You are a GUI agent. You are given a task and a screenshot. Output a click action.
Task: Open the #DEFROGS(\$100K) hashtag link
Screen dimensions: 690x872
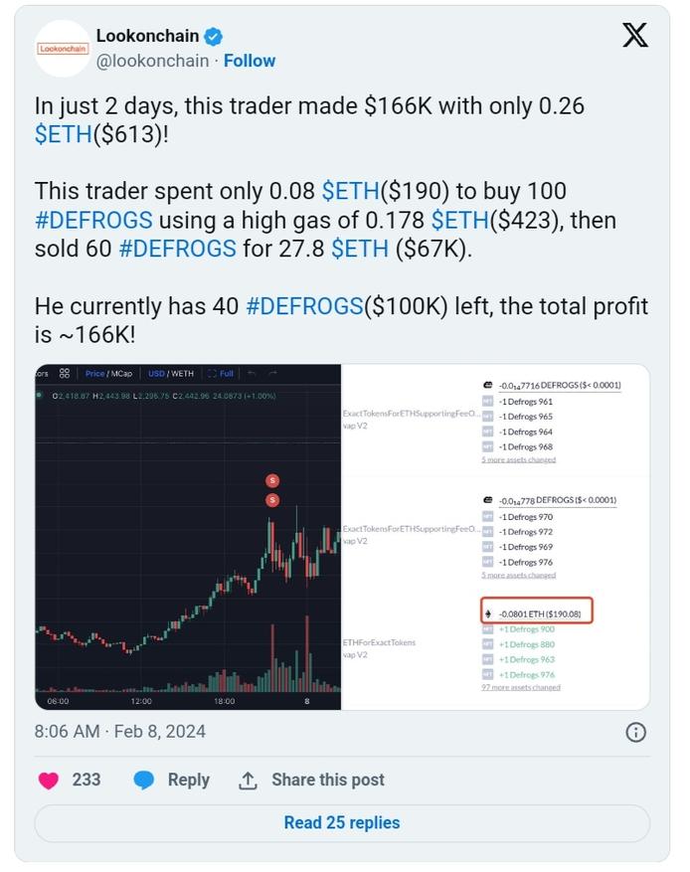point(304,306)
